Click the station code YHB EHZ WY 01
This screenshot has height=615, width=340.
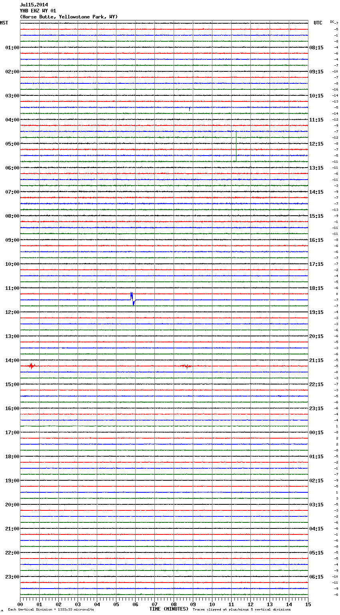(x=38, y=11)
